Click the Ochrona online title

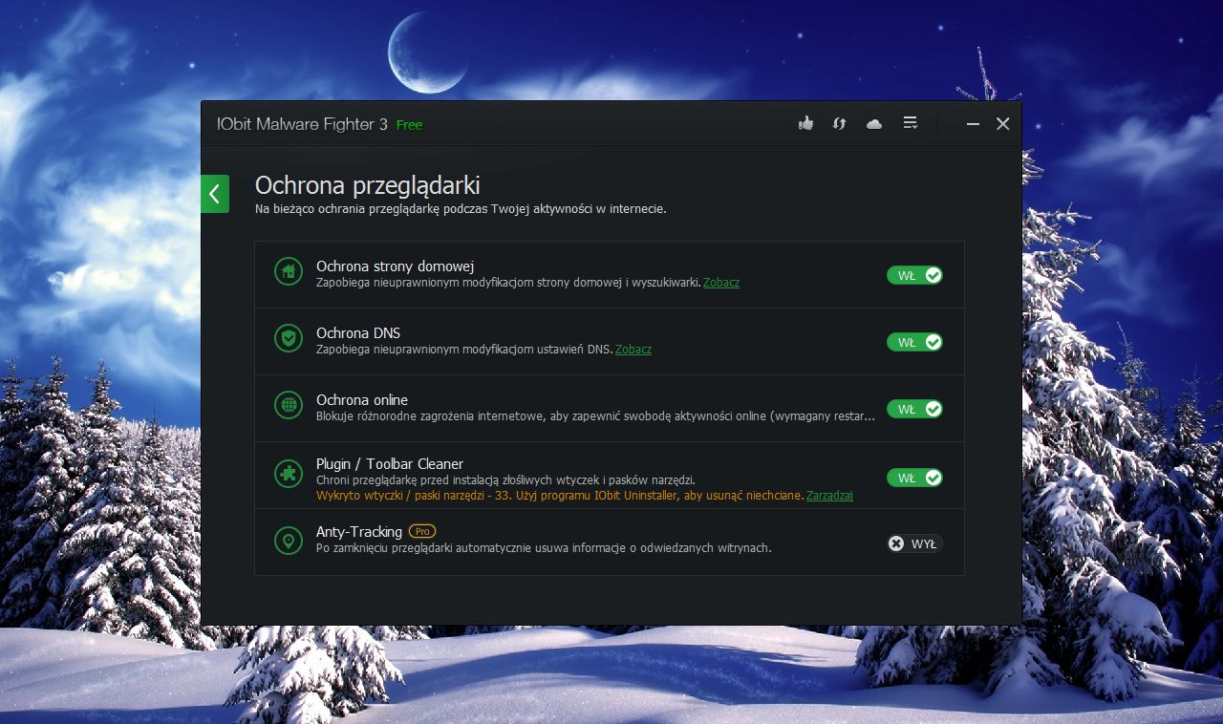[362, 400]
